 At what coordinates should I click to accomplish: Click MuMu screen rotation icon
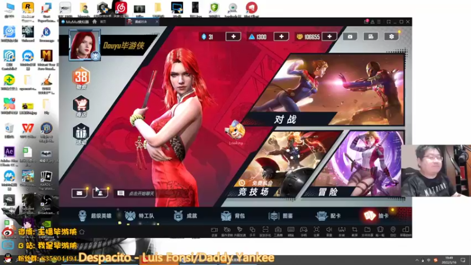point(406,231)
